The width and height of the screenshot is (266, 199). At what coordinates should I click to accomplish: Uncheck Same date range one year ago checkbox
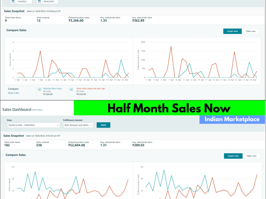point(71,89)
